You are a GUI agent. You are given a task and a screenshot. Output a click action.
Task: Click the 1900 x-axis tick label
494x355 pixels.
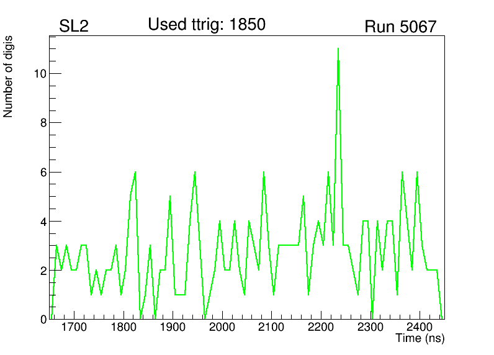[x=173, y=327]
